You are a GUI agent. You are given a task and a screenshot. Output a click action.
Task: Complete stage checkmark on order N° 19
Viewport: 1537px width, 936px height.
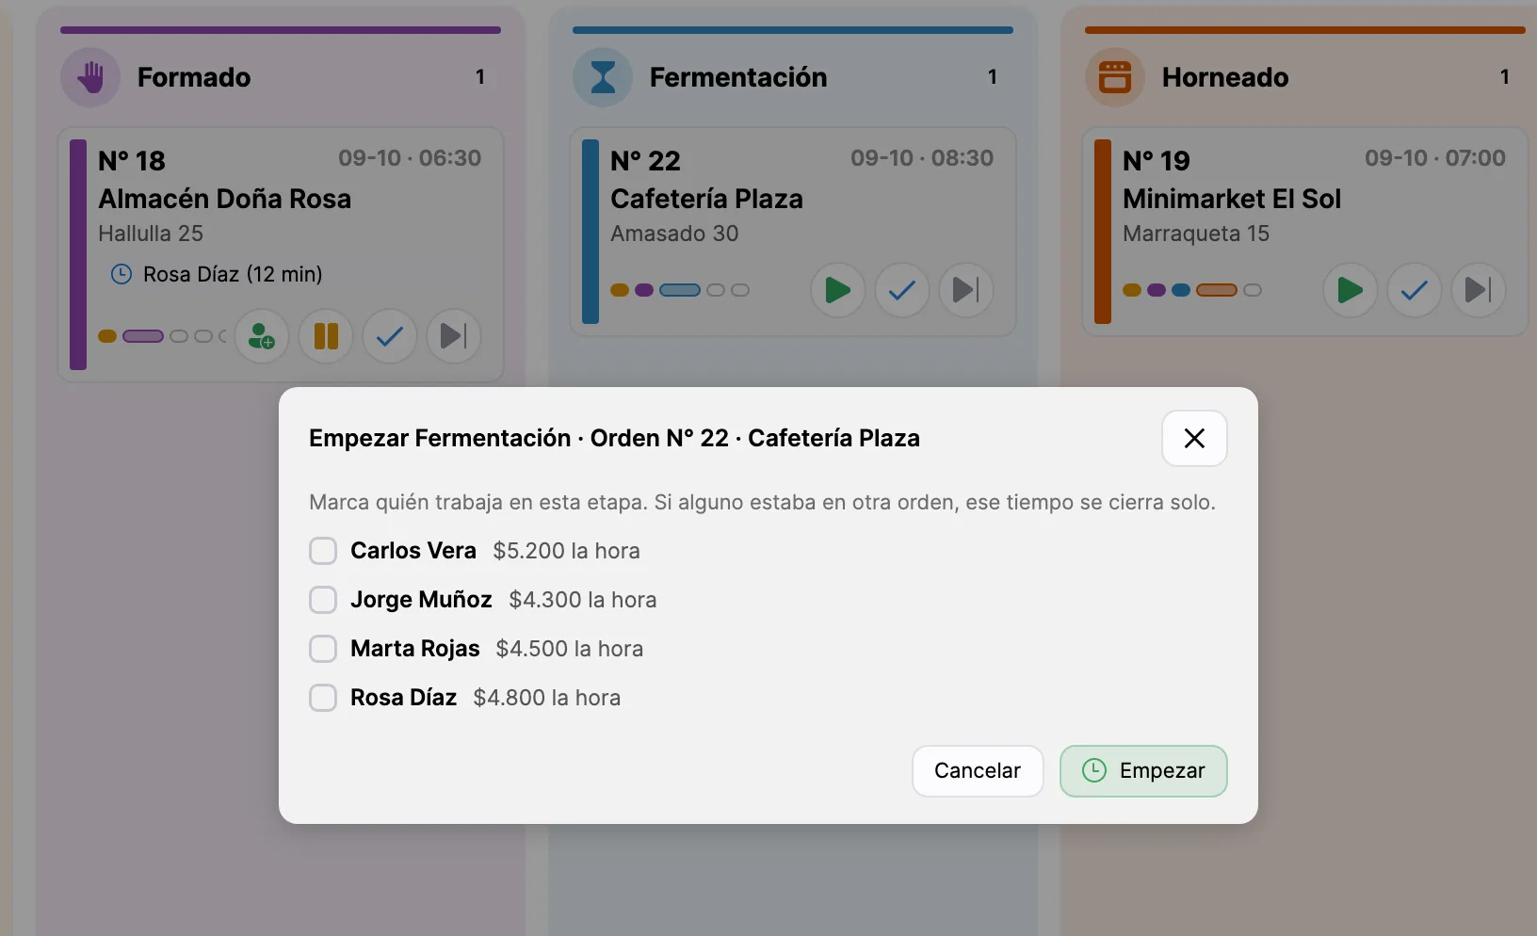(1415, 290)
